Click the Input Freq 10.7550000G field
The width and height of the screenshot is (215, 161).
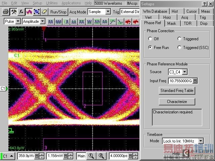180,81
